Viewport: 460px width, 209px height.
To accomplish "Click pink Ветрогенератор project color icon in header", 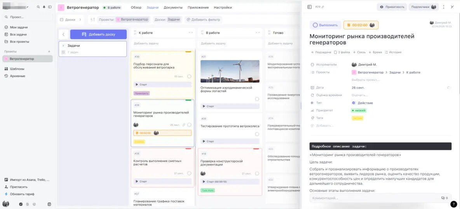I will [x=61, y=8].
